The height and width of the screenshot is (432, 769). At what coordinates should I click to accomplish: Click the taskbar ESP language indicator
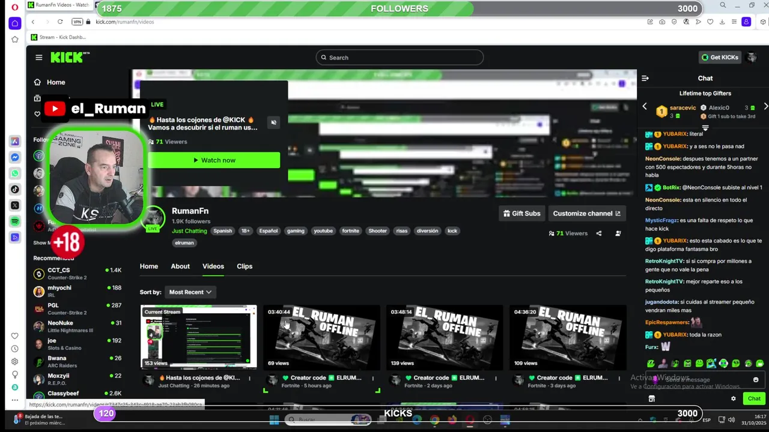pyautogui.click(x=707, y=420)
